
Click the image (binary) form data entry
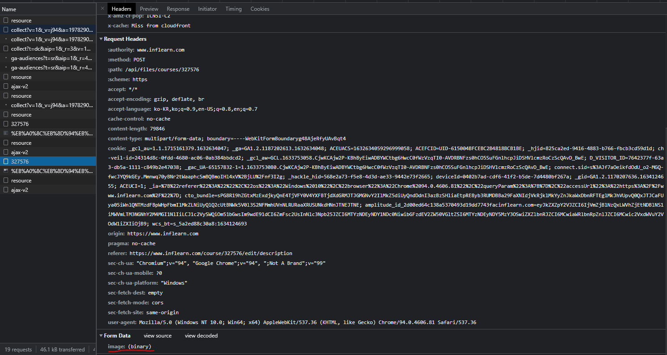[130, 346]
